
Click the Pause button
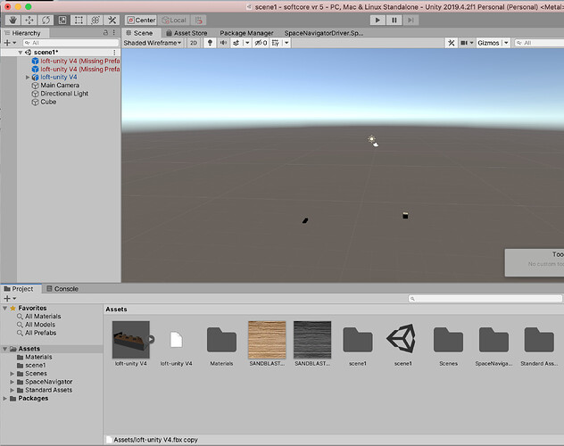pos(394,21)
